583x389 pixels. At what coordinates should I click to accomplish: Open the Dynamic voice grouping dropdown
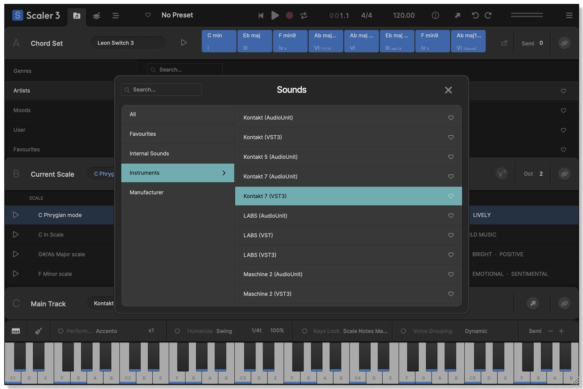point(476,331)
